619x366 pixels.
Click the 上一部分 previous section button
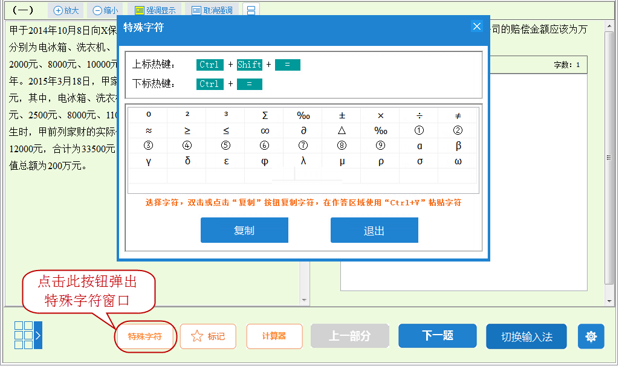coord(349,336)
